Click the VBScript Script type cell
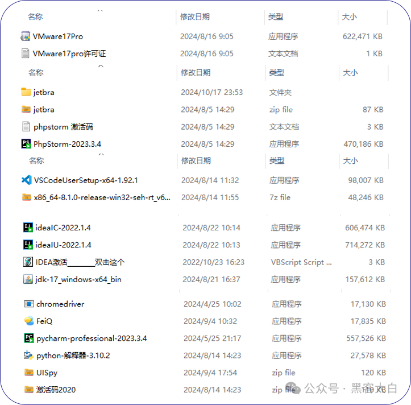The height and width of the screenshot is (405, 411). [x=301, y=262]
